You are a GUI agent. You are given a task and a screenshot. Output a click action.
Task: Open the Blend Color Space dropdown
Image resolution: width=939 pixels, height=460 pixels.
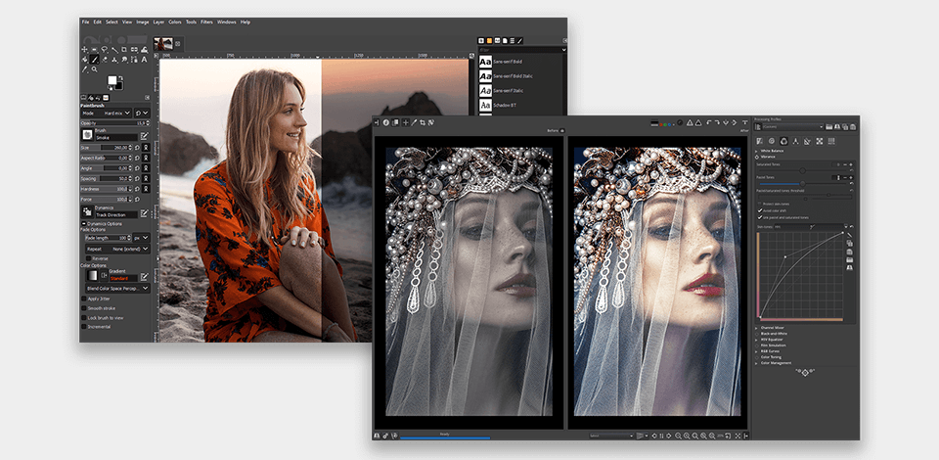point(115,289)
